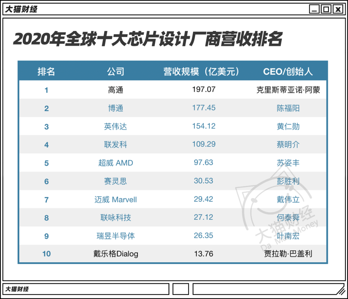Click revenue value 27.12

pos(204,217)
